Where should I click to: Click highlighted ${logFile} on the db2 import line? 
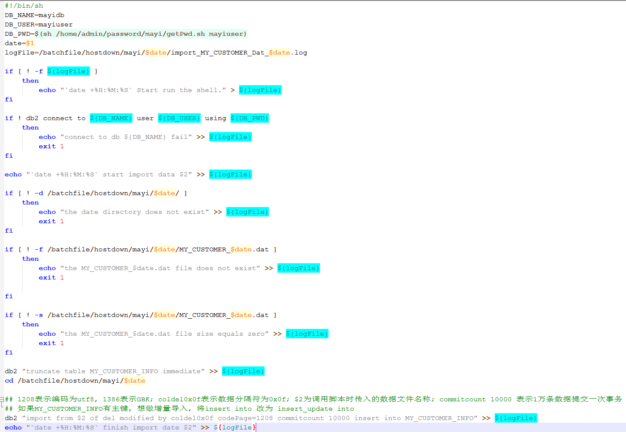(x=516, y=418)
